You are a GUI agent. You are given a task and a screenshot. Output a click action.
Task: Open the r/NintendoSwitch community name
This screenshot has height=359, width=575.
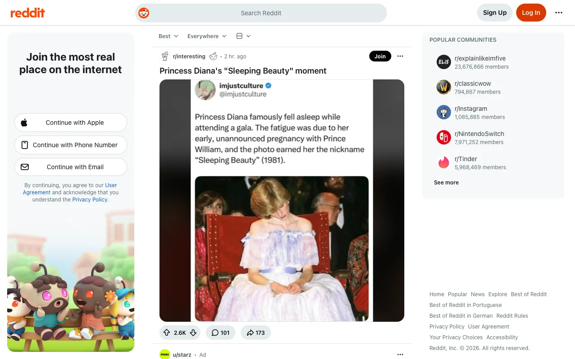[479, 134]
